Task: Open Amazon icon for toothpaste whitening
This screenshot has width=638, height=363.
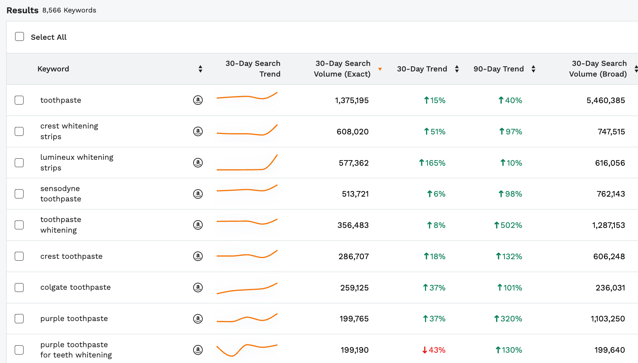Action: tap(198, 225)
